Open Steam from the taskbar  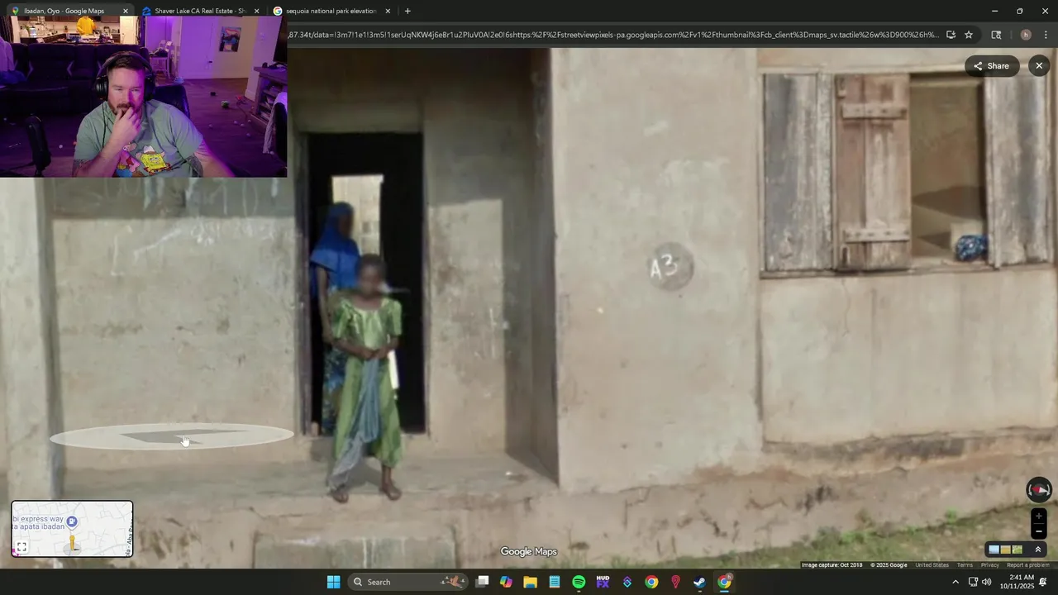tap(699, 582)
